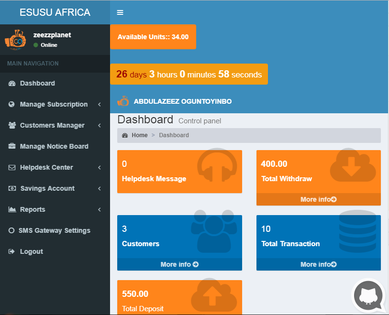The width and height of the screenshot is (389, 315).
Task: Click the Dashboard speedometer icon in sidebar
Action: [x=12, y=83]
